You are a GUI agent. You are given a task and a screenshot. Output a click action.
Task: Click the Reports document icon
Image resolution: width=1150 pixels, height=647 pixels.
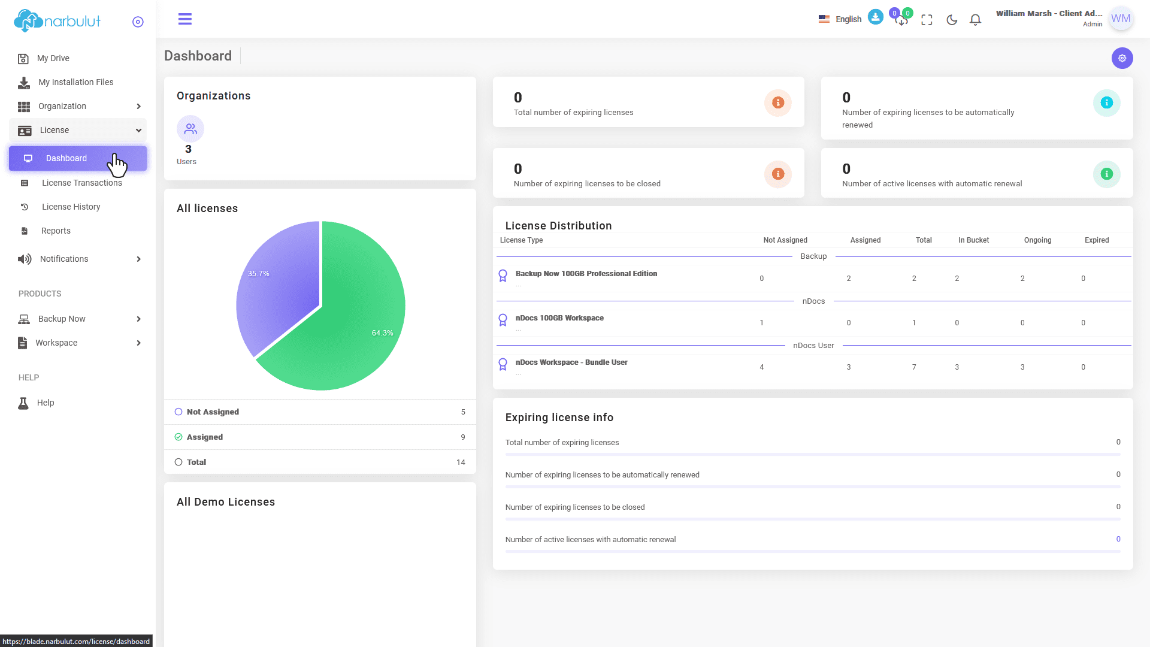click(x=25, y=231)
